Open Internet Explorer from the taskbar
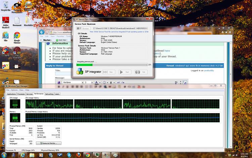The width and height of the screenshot is (252, 158). (23, 155)
